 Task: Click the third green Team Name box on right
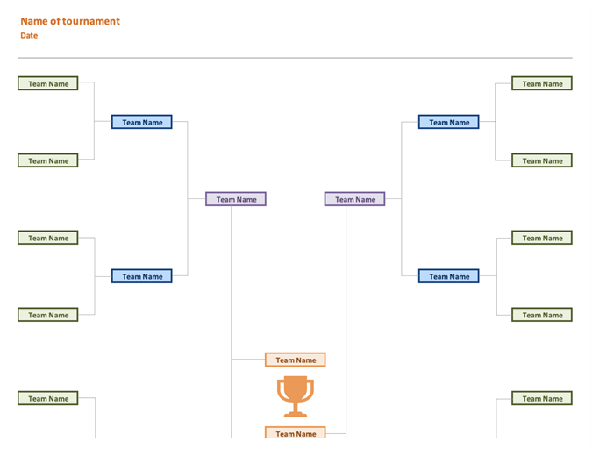(x=542, y=238)
